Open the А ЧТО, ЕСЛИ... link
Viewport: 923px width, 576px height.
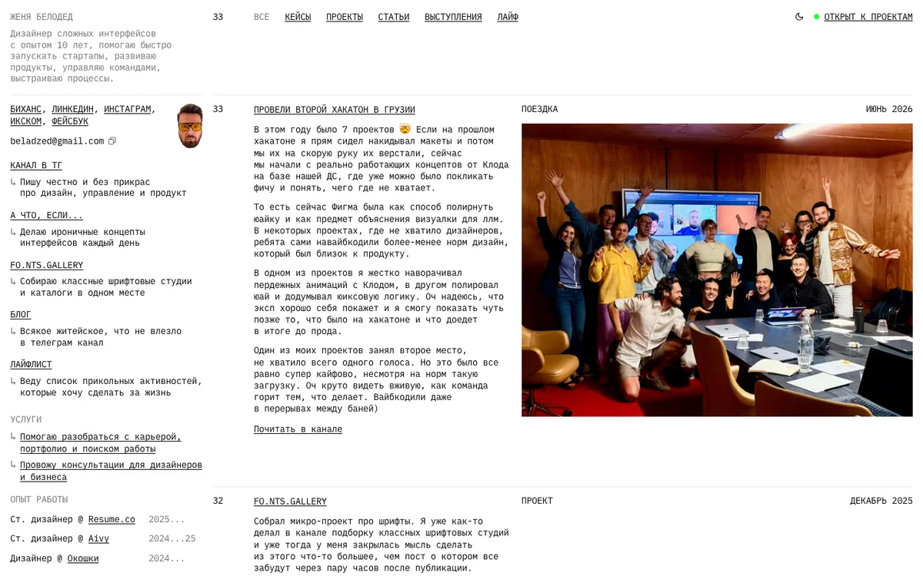pyautogui.click(x=47, y=215)
